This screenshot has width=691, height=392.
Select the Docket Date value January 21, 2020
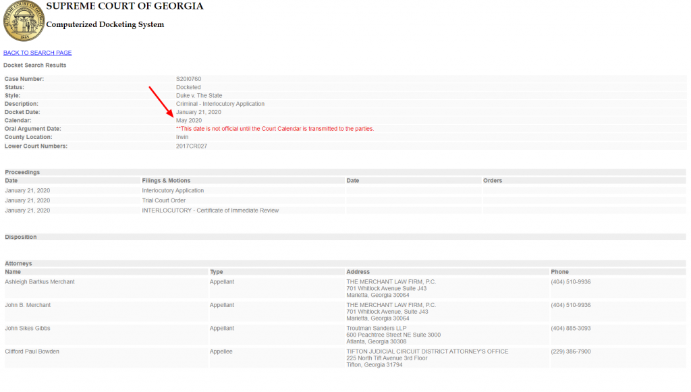(x=198, y=112)
